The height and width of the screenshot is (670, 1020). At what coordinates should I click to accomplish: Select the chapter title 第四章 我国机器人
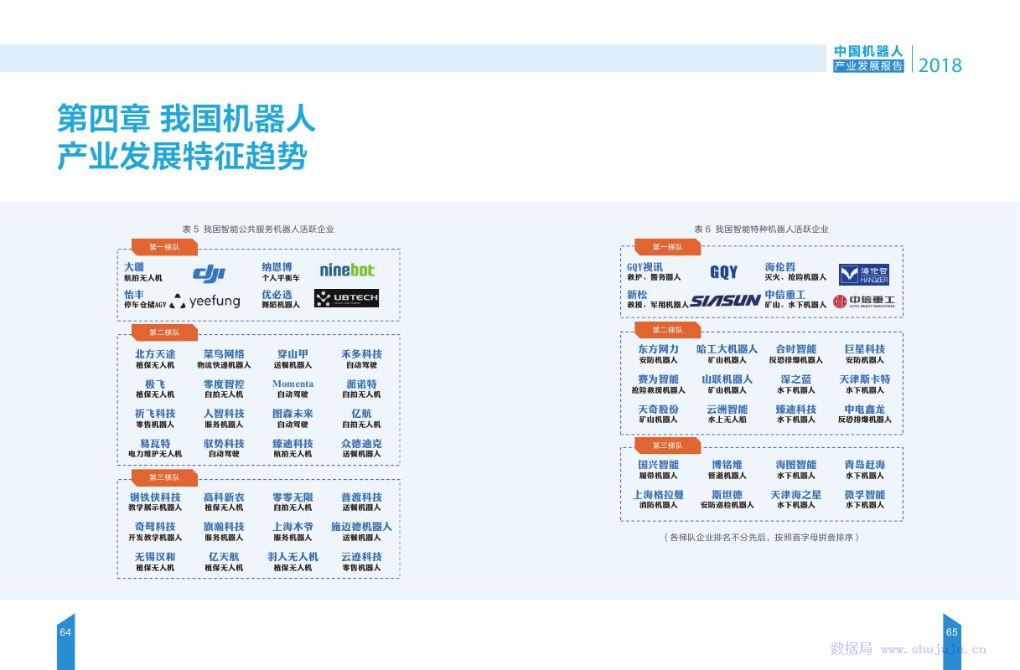(186, 118)
